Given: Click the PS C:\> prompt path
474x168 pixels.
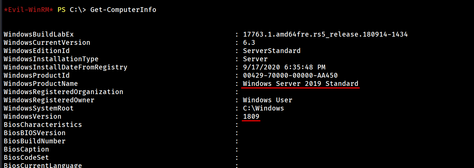Looking at the screenshot, I should [x=72, y=10].
